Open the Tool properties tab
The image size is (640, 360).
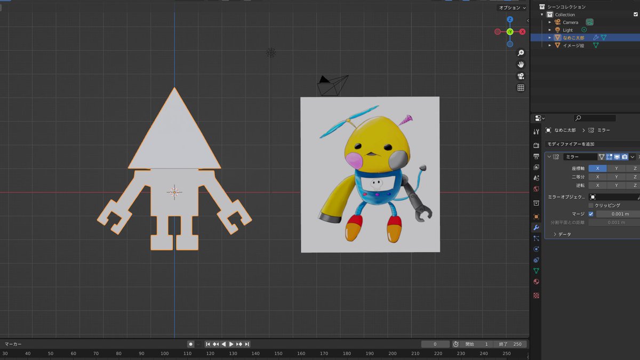537,132
